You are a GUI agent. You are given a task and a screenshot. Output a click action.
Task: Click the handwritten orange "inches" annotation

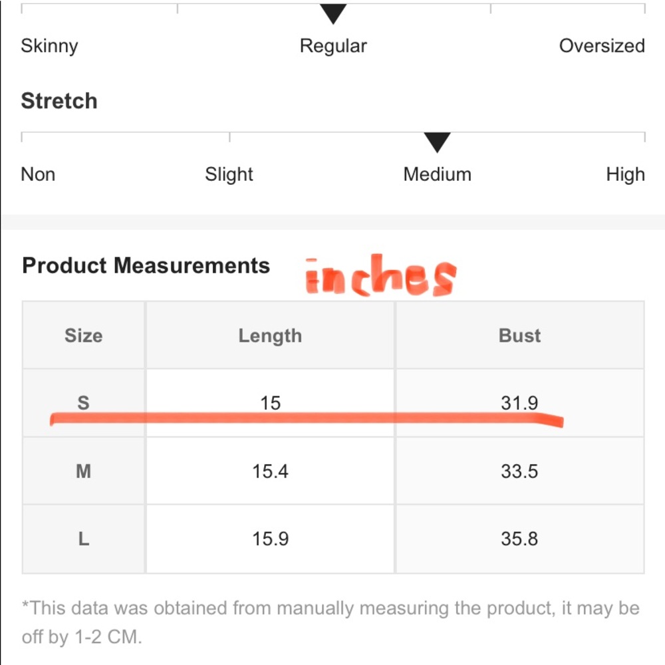tap(380, 276)
